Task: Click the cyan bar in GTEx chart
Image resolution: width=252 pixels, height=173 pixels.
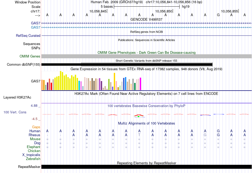Action: click(79, 85)
